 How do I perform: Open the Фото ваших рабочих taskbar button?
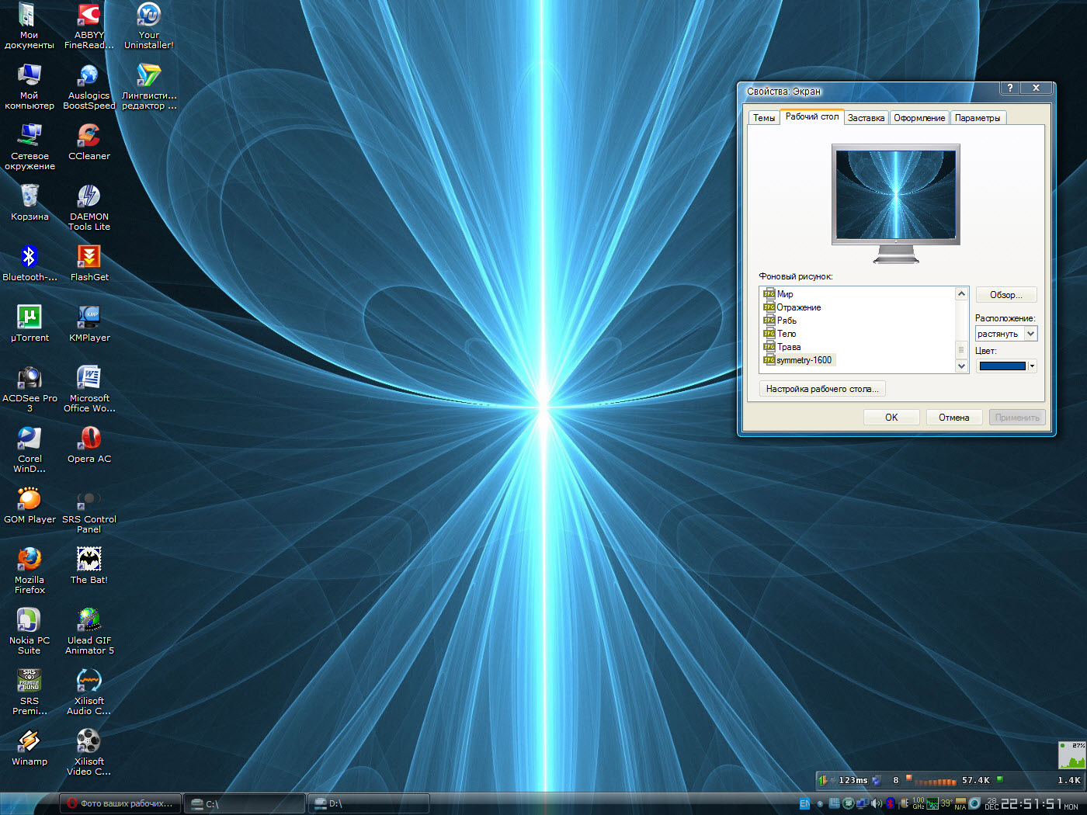pyautogui.click(x=121, y=803)
